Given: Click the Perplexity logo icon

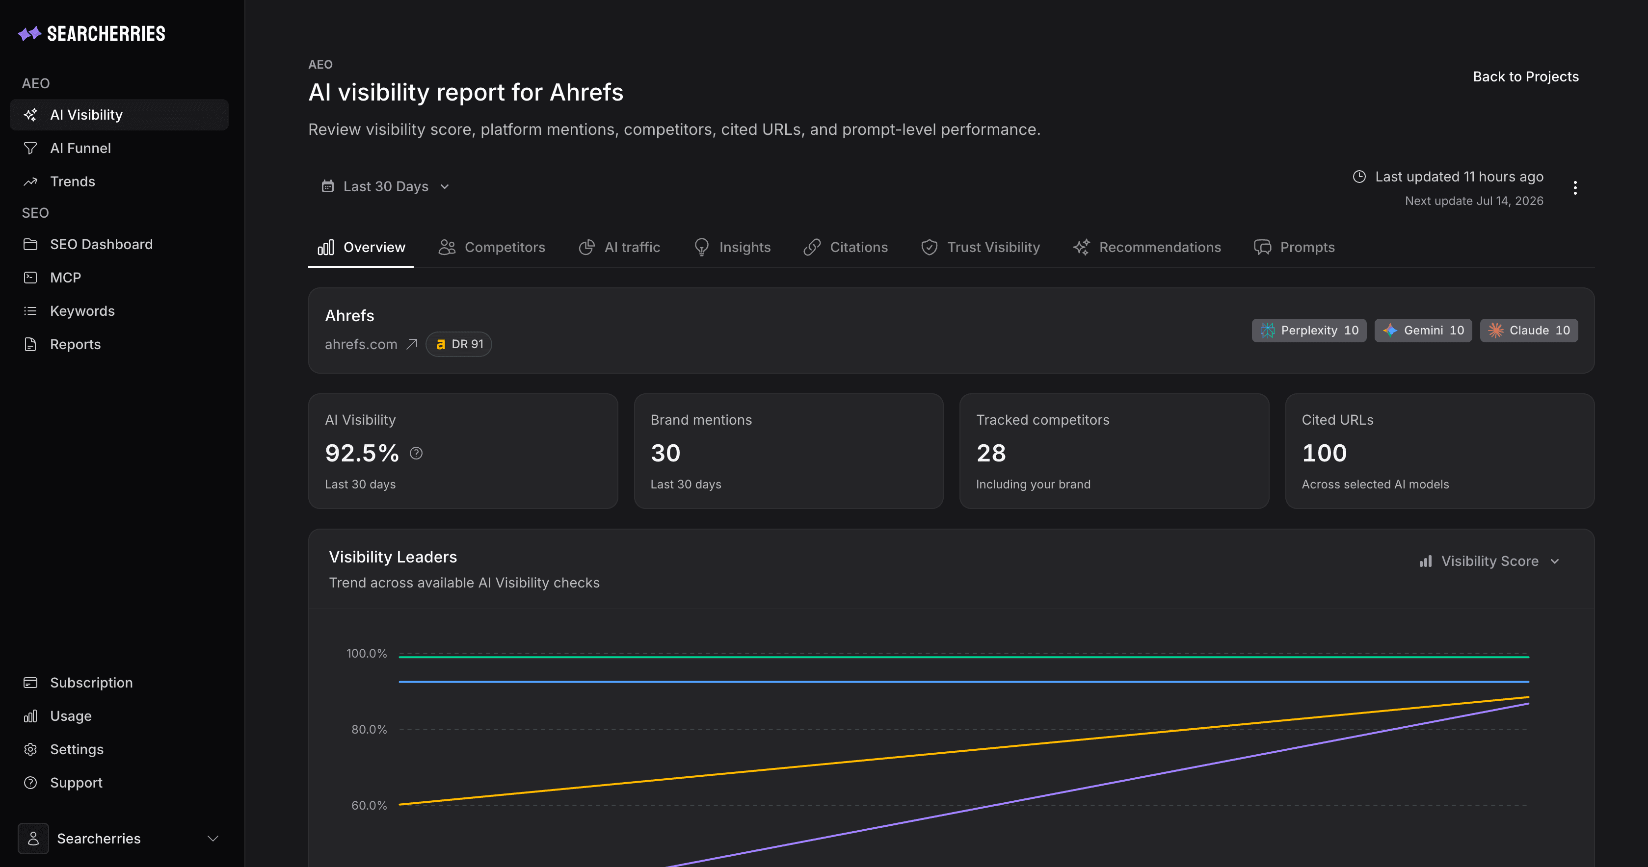Looking at the screenshot, I should 1267,331.
